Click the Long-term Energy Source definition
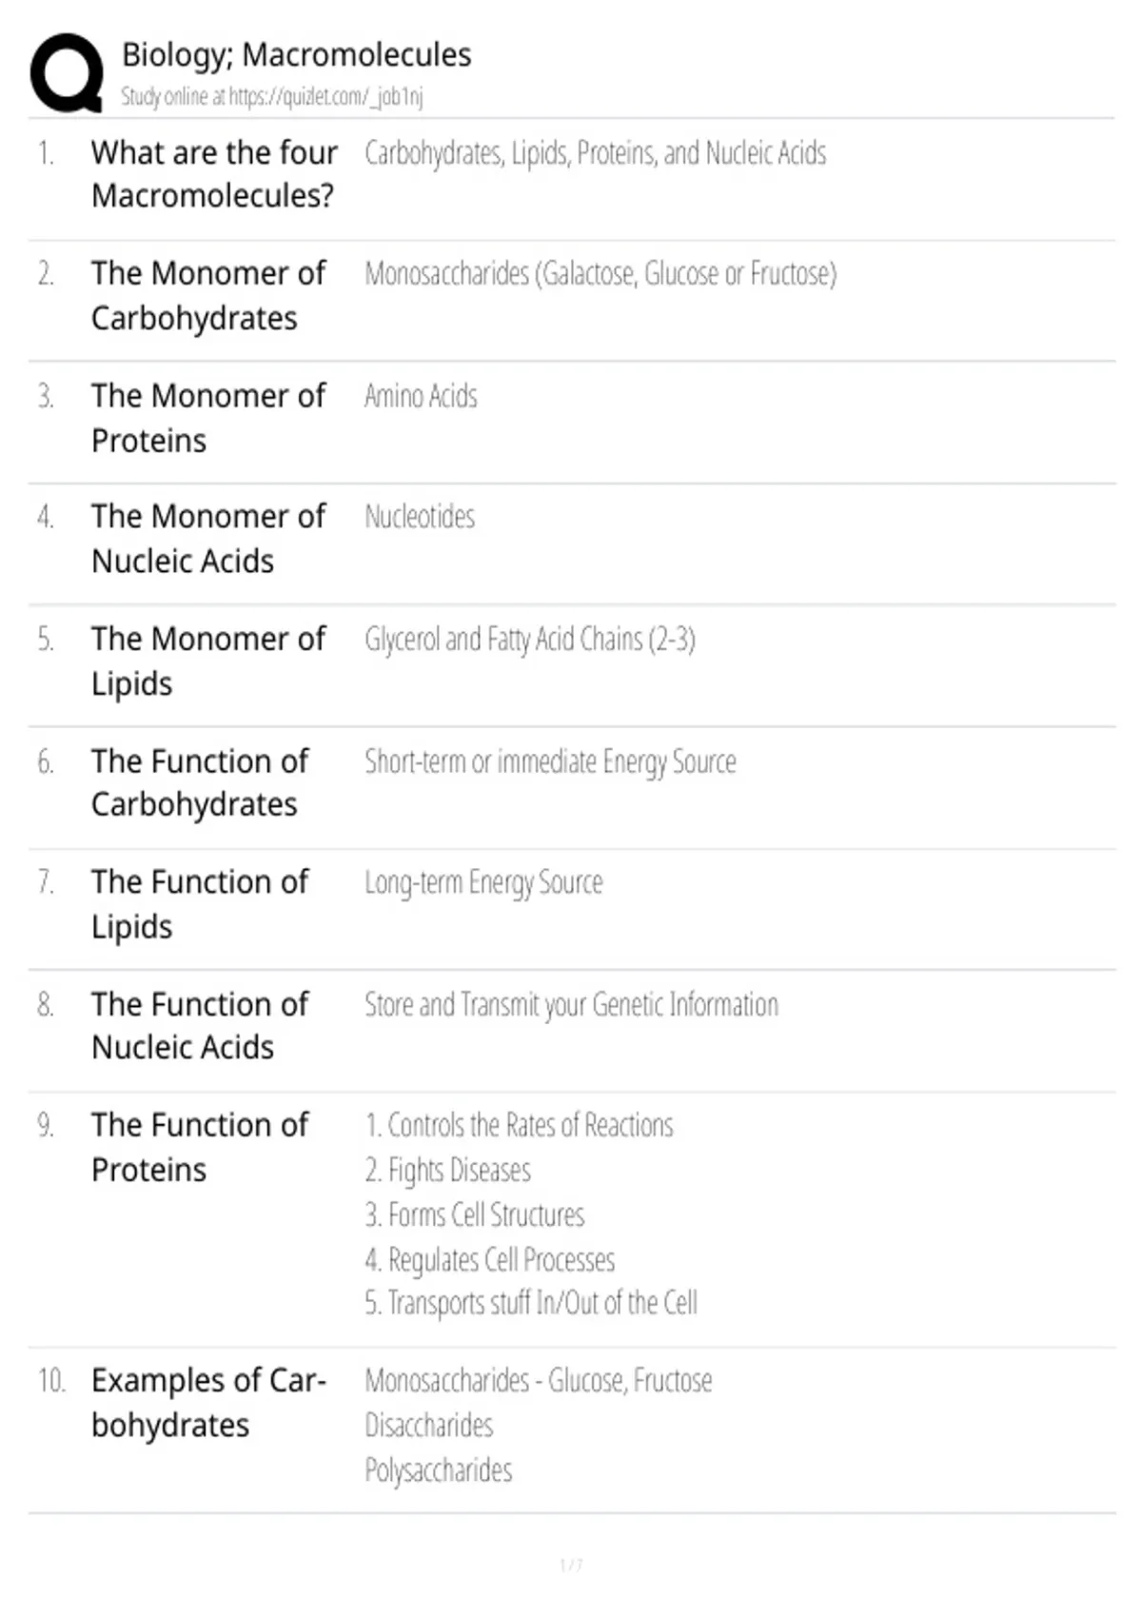The width and height of the screenshot is (1142, 1618). 483,883
